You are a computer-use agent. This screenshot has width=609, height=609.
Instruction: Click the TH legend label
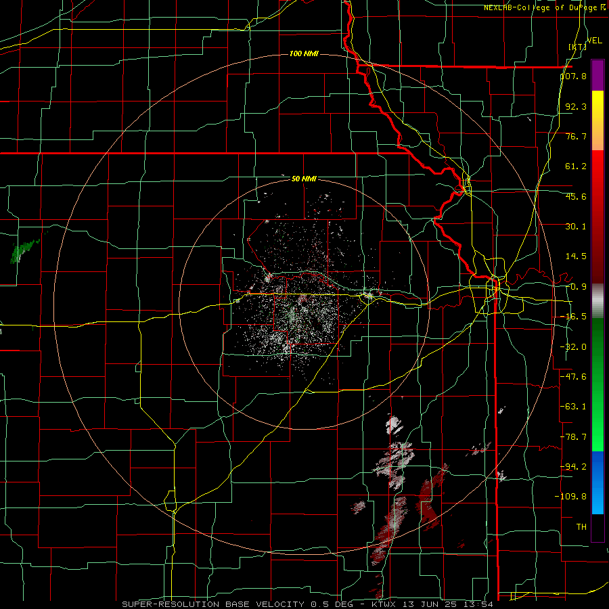coord(581,527)
